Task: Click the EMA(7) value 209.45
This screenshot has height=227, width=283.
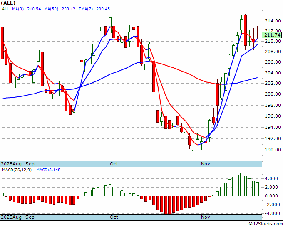Action: [x=103, y=9]
